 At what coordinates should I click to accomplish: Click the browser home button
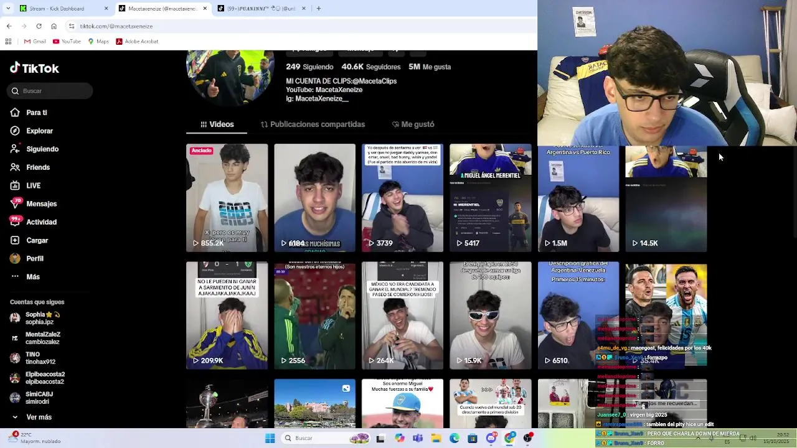point(54,26)
